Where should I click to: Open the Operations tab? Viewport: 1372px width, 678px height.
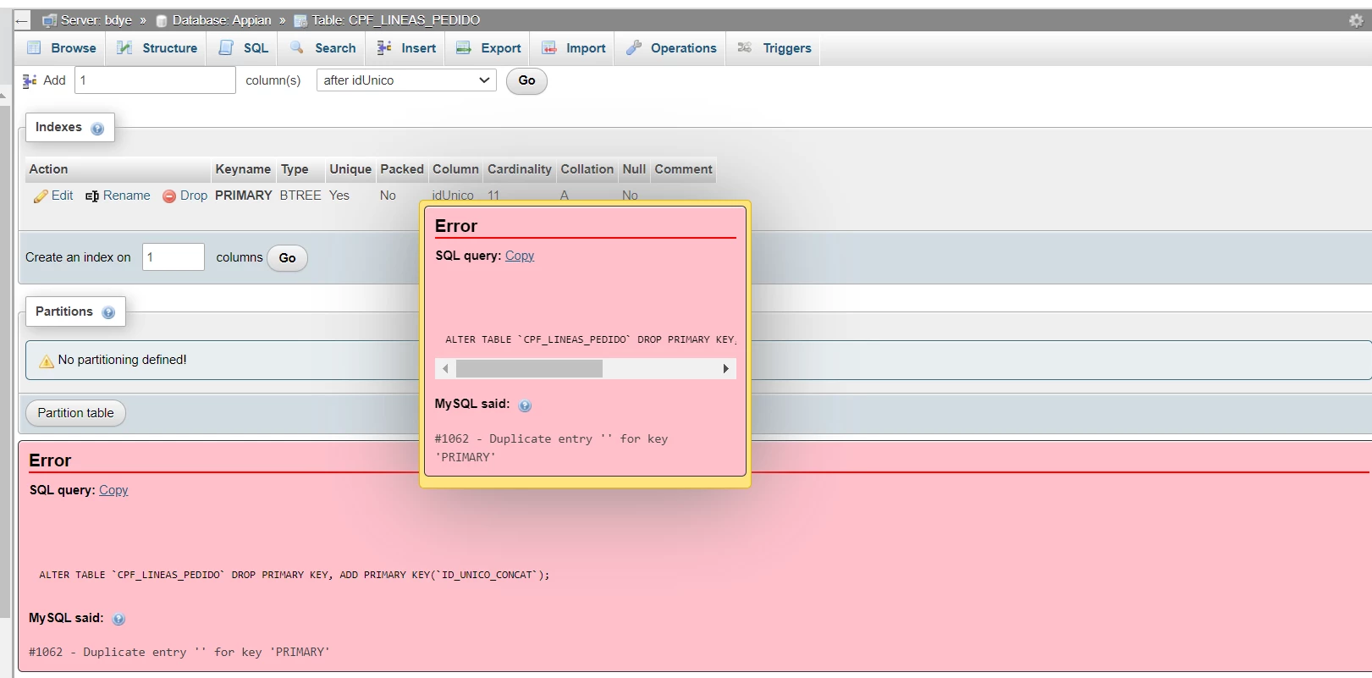(672, 48)
